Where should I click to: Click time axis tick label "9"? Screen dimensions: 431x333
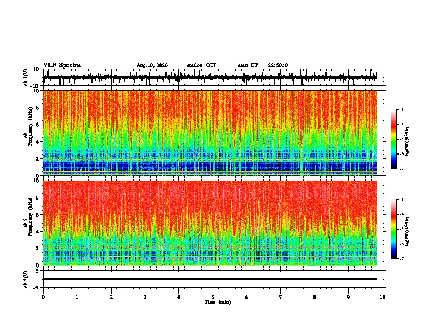pos(348,297)
